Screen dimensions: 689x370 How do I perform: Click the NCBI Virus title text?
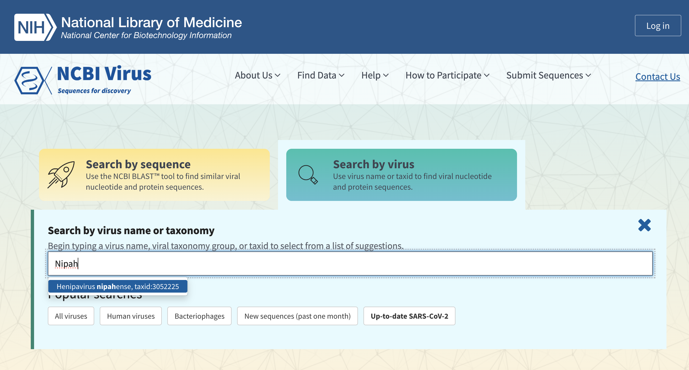click(x=104, y=74)
